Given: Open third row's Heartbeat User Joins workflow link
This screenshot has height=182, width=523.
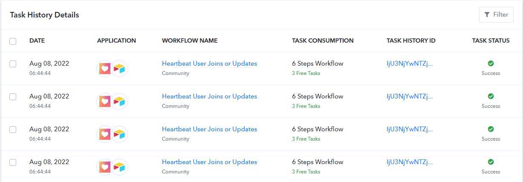Looking at the screenshot, I should click(x=209, y=129).
